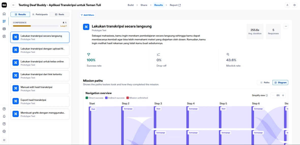This screenshot has height=145, width=300.
Task: Click the top homepage node in Step 6
Action: tap(258, 109)
